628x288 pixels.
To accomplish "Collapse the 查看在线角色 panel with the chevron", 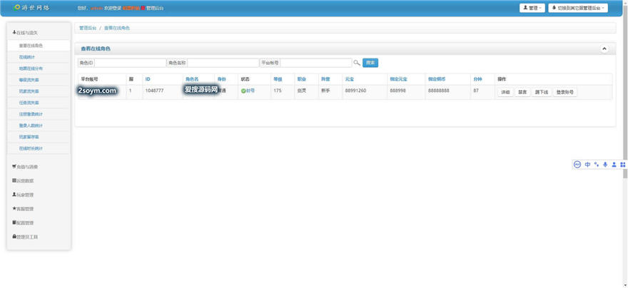I will [604, 48].
